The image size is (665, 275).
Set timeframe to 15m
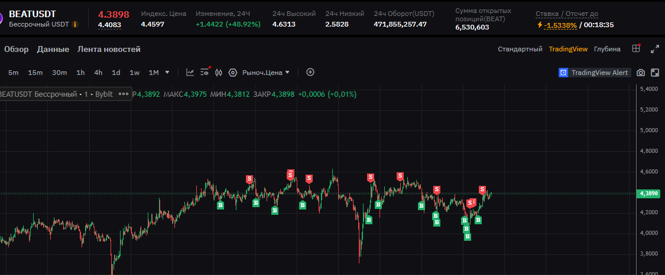[x=35, y=73]
